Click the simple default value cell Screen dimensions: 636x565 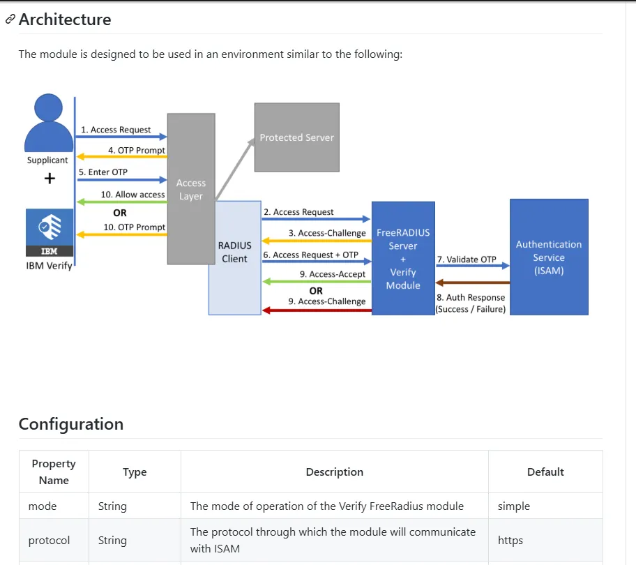pos(545,506)
